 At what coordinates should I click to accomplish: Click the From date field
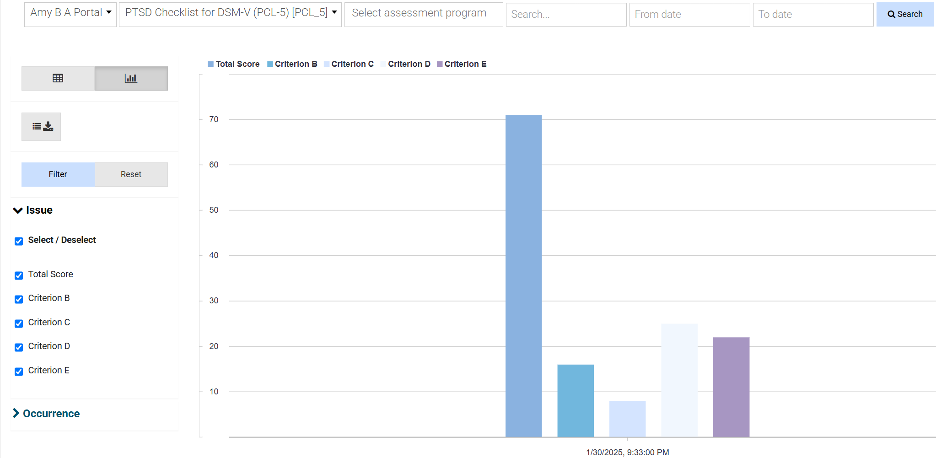coord(689,15)
